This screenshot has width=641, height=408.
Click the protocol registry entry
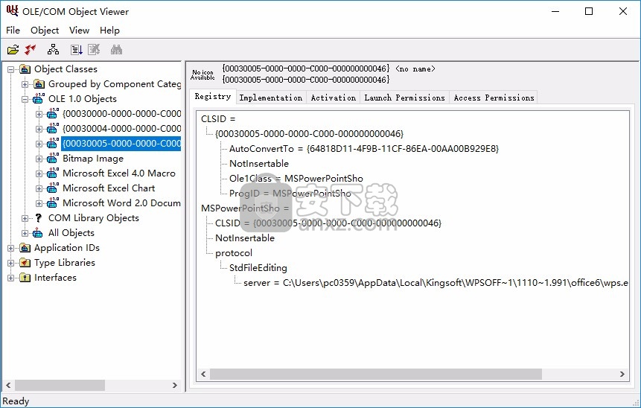click(234, 253)
